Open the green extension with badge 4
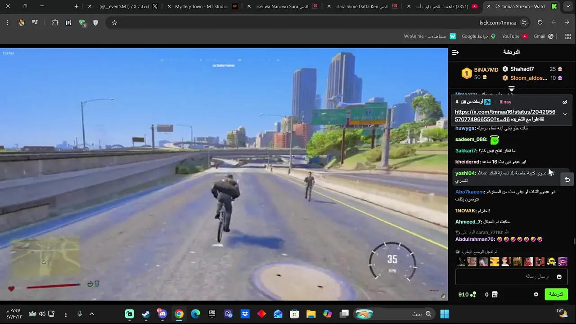 [x=82, y=23]
